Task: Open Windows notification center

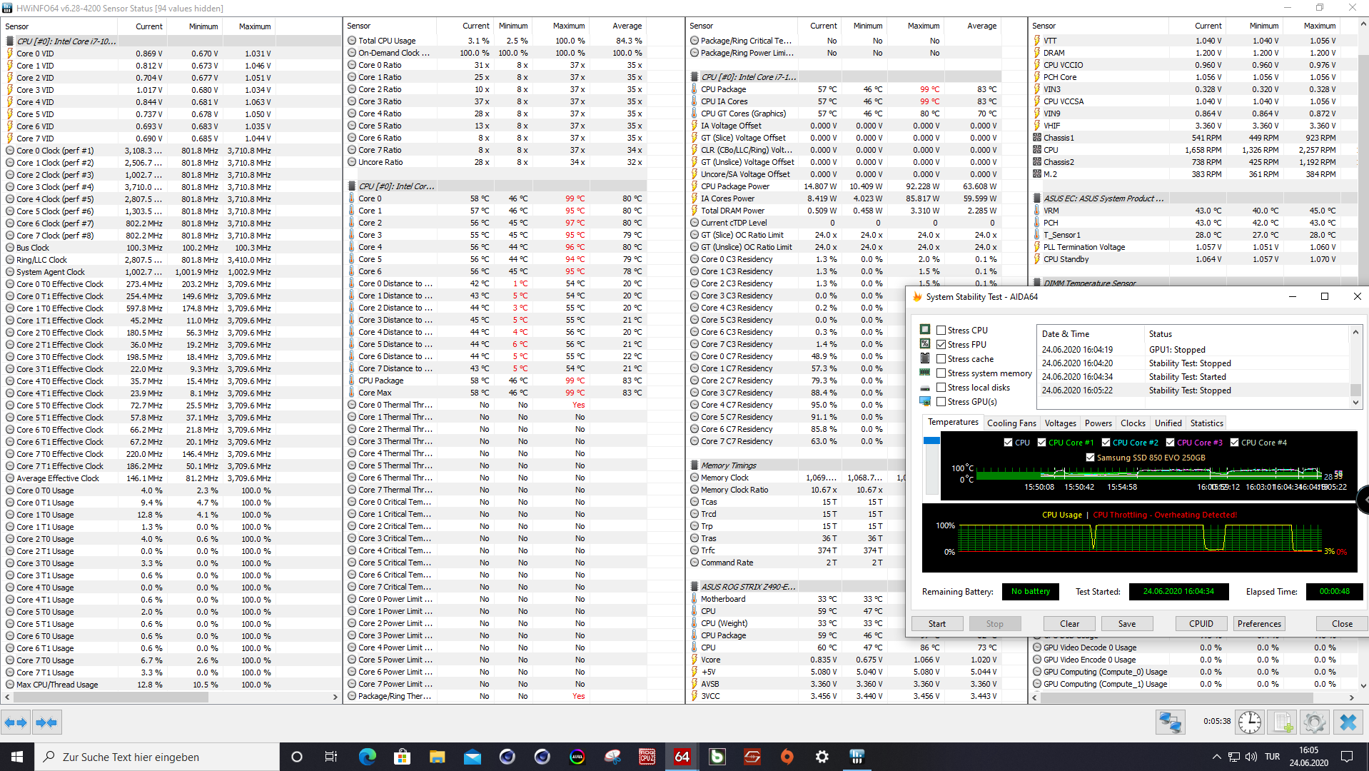Action: point(1347,757)
